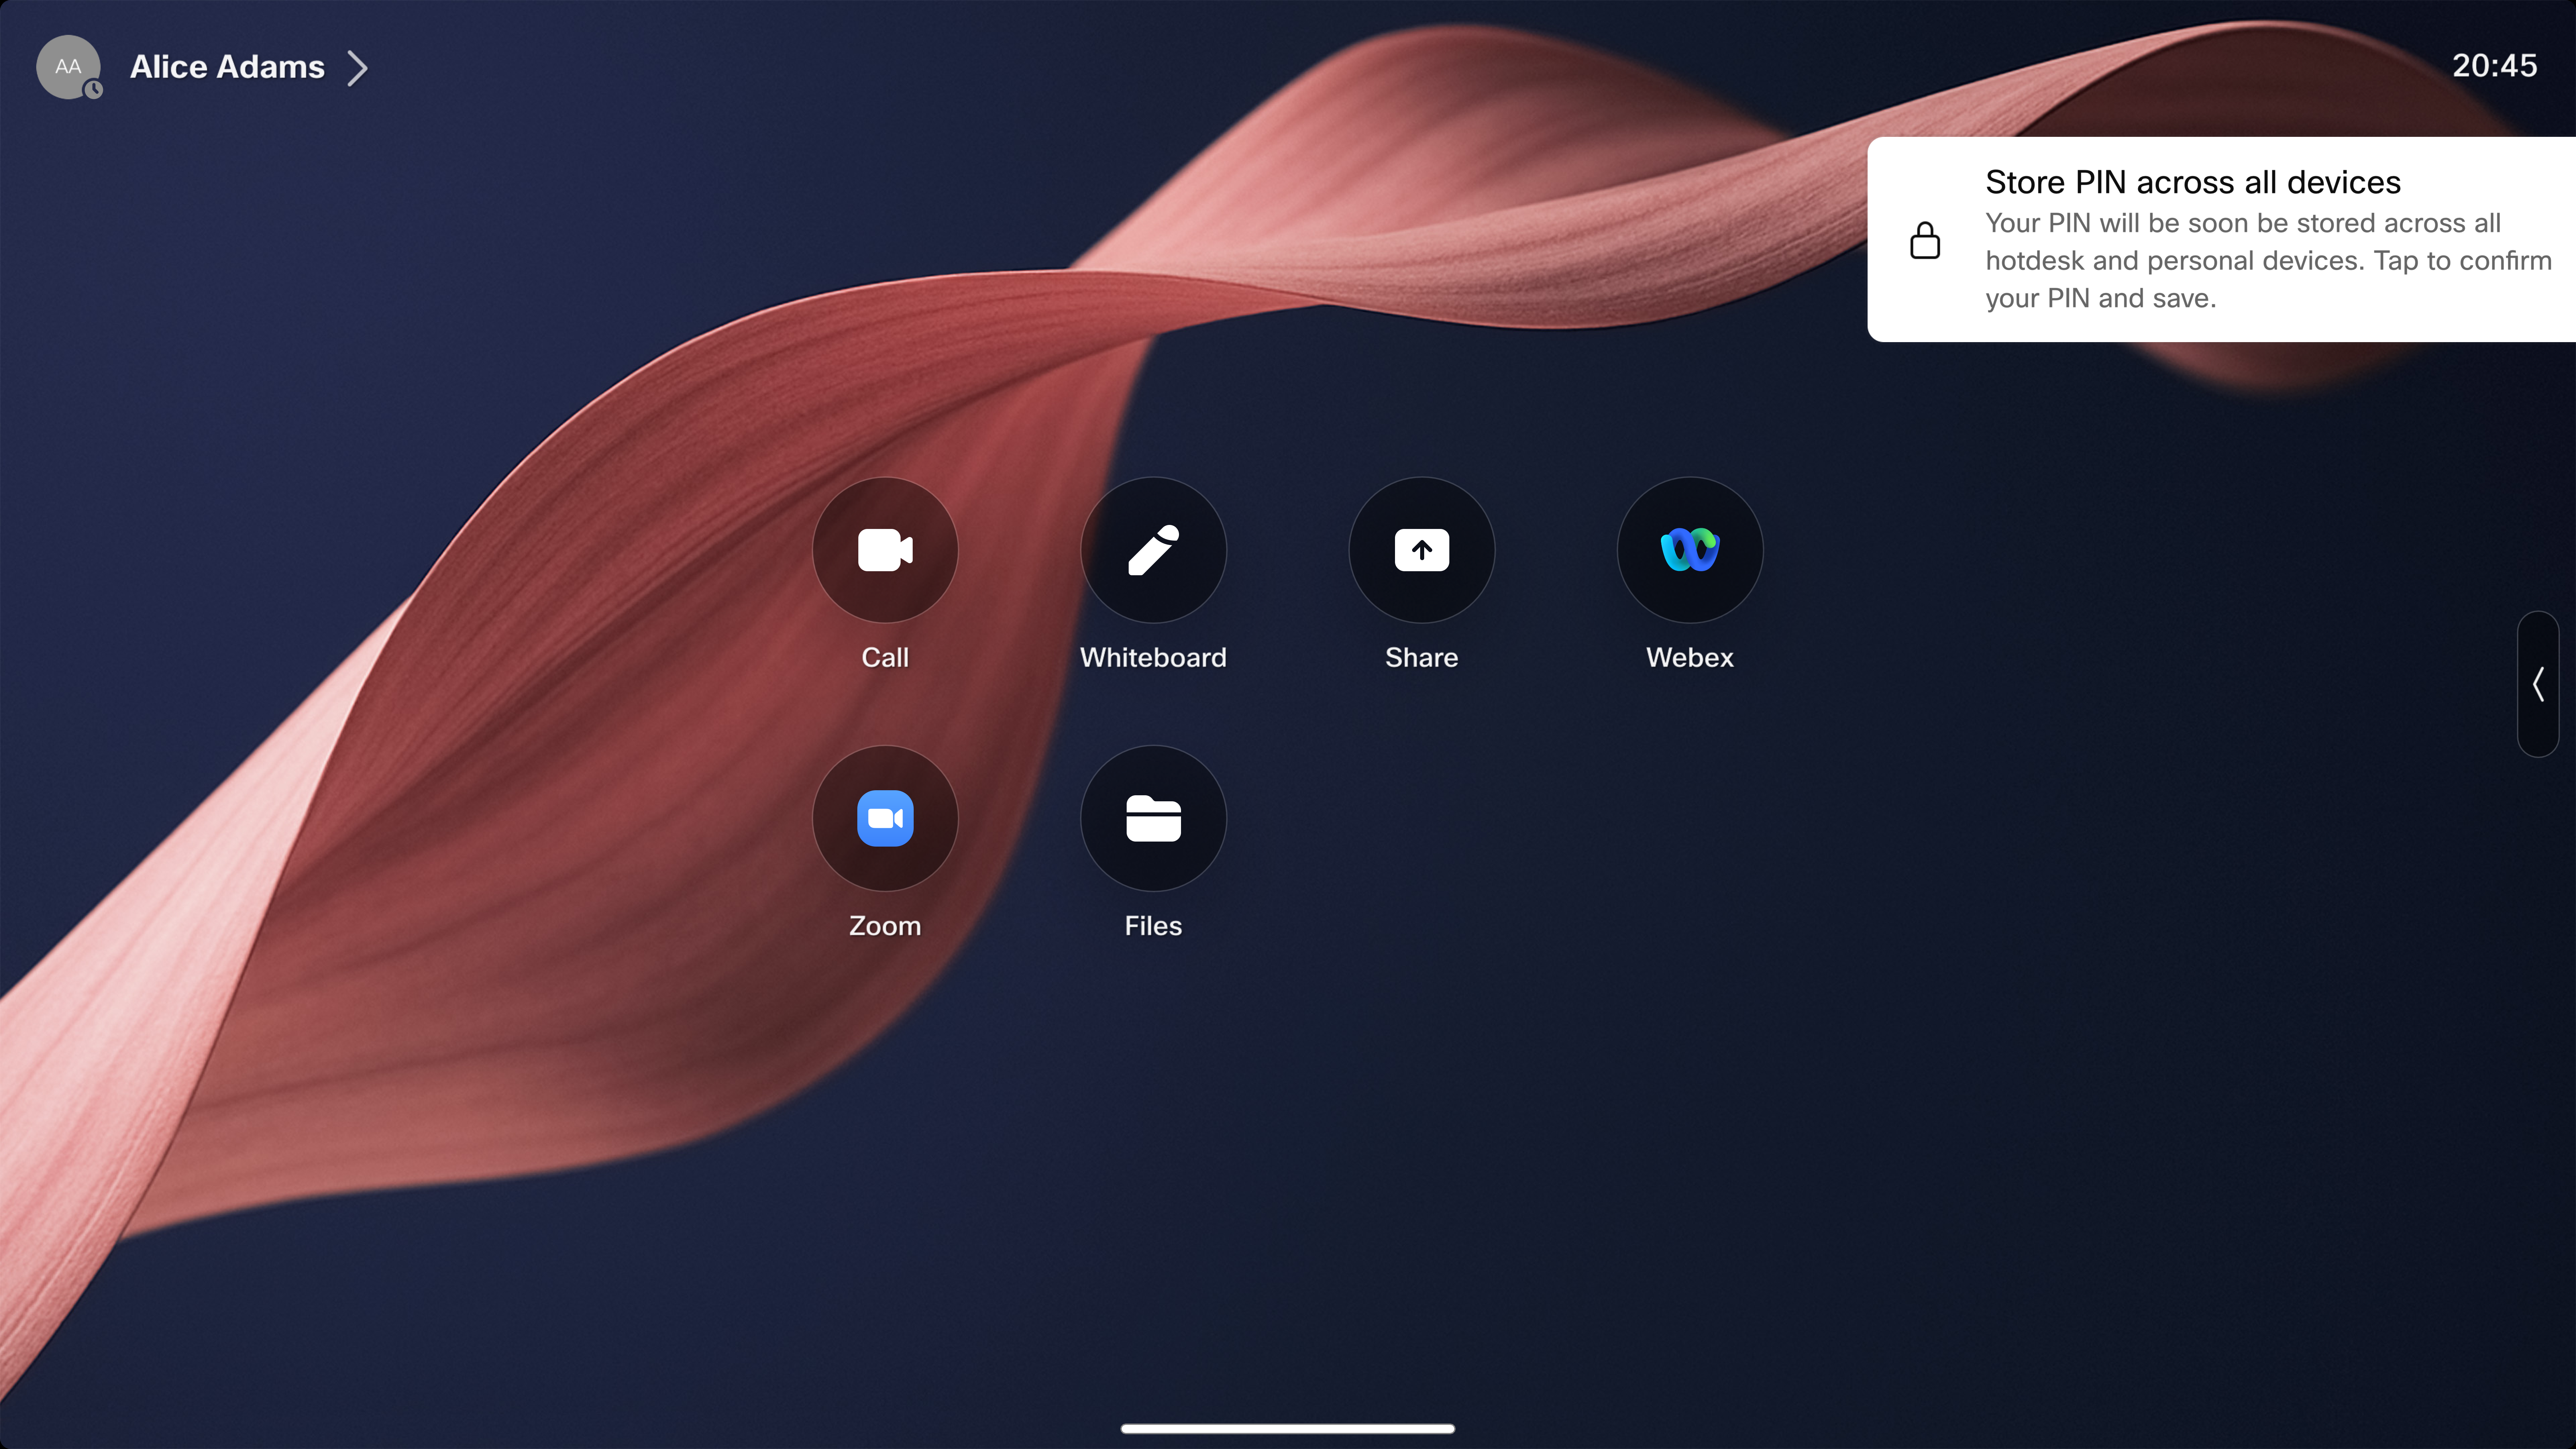Image resolution: width=2576 pixels, height=1449 pixels.
Task: Open the Zoom app
Action: [885, 818]
